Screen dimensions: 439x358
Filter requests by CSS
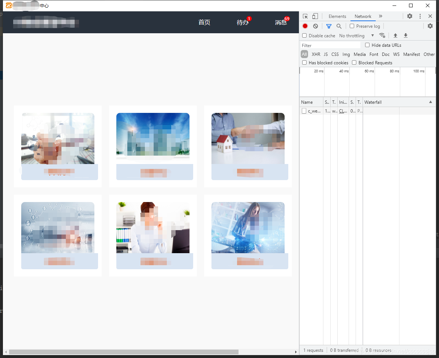tap(335, 54)
